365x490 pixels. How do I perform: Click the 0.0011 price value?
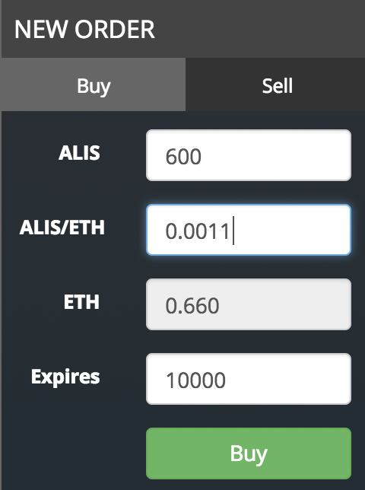pos(198,231)
